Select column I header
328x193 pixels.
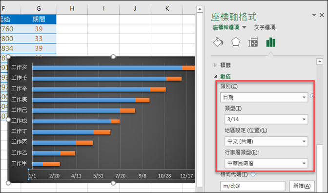[x=103, y=9]
